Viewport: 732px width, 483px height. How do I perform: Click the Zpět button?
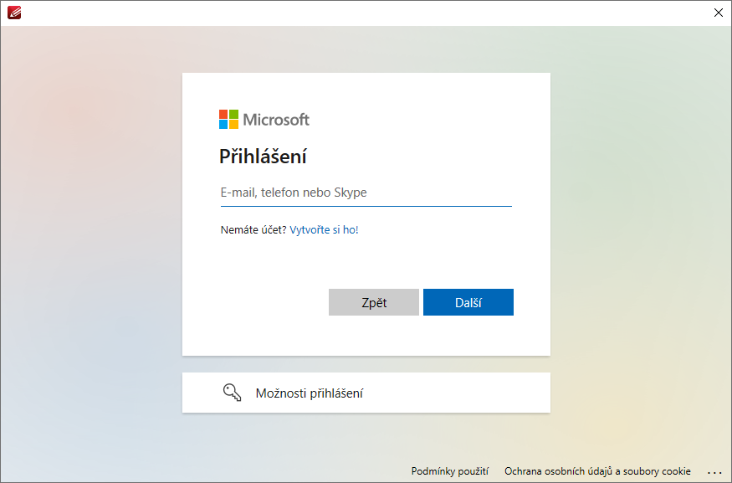tap(374, 302)
